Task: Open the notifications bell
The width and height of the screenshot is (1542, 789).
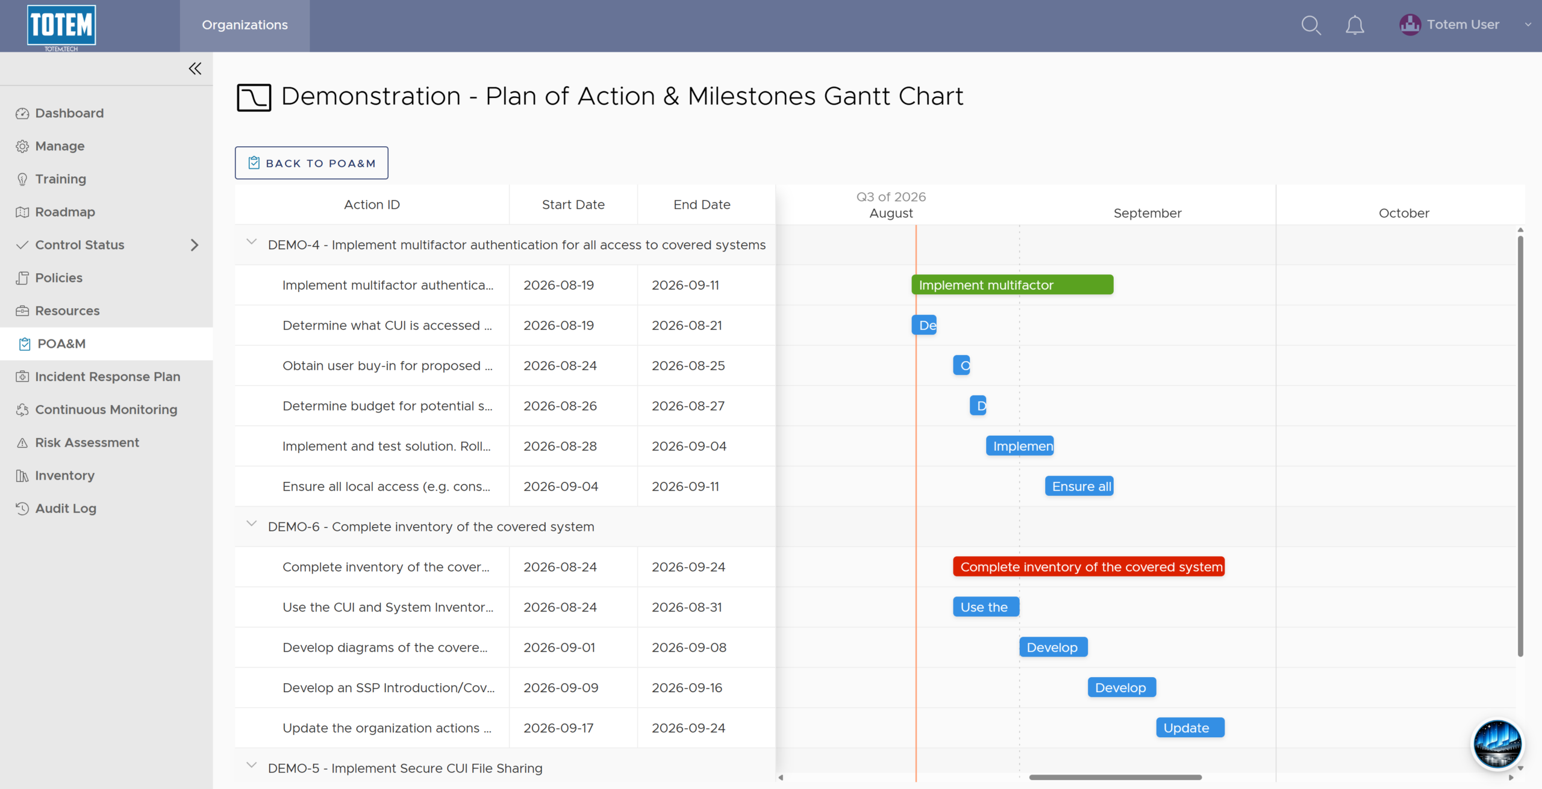Action: click(x=1355, y=25)
